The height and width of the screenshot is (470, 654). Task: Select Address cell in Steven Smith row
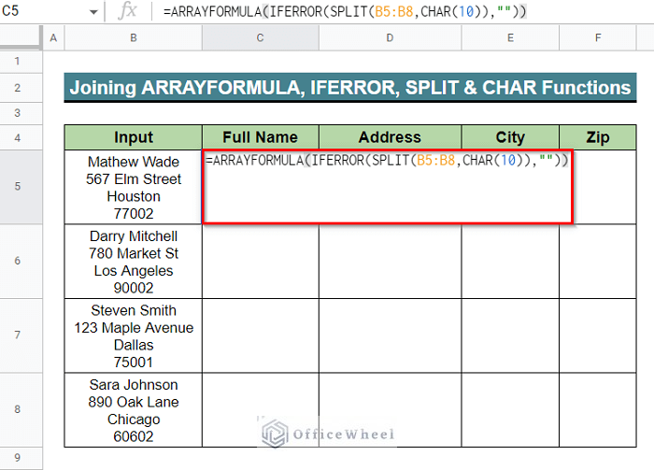coord(391,335)
